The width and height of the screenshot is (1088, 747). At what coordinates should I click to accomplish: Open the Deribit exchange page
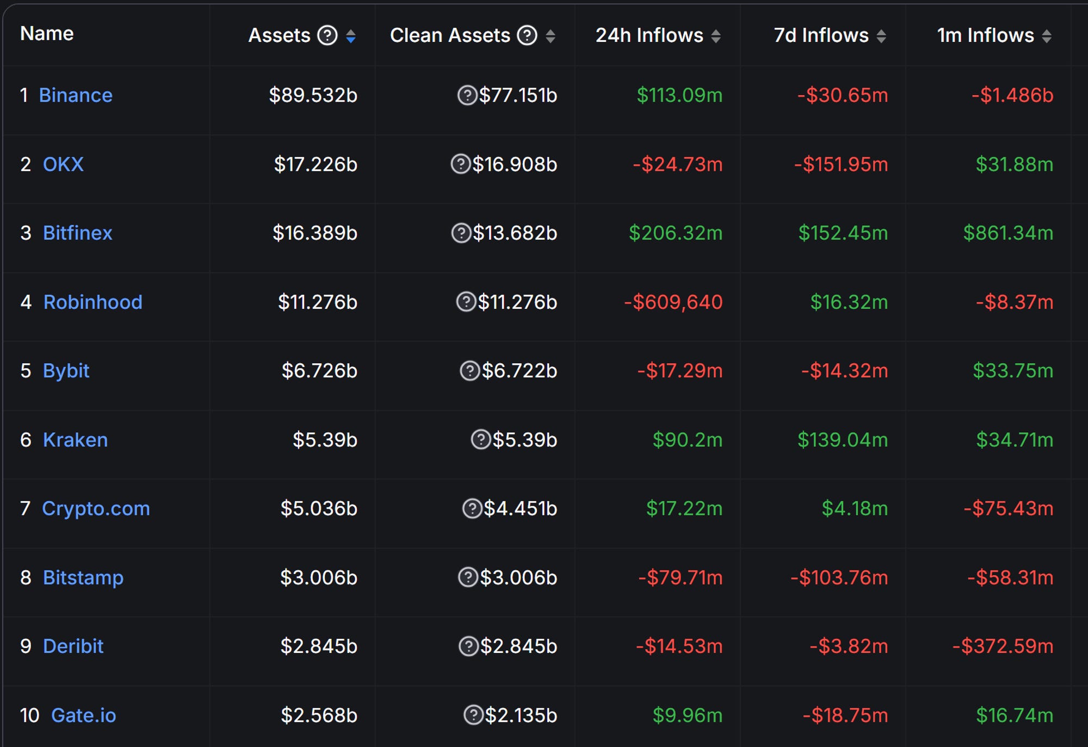pyautogui.click(x=73, y=646)
